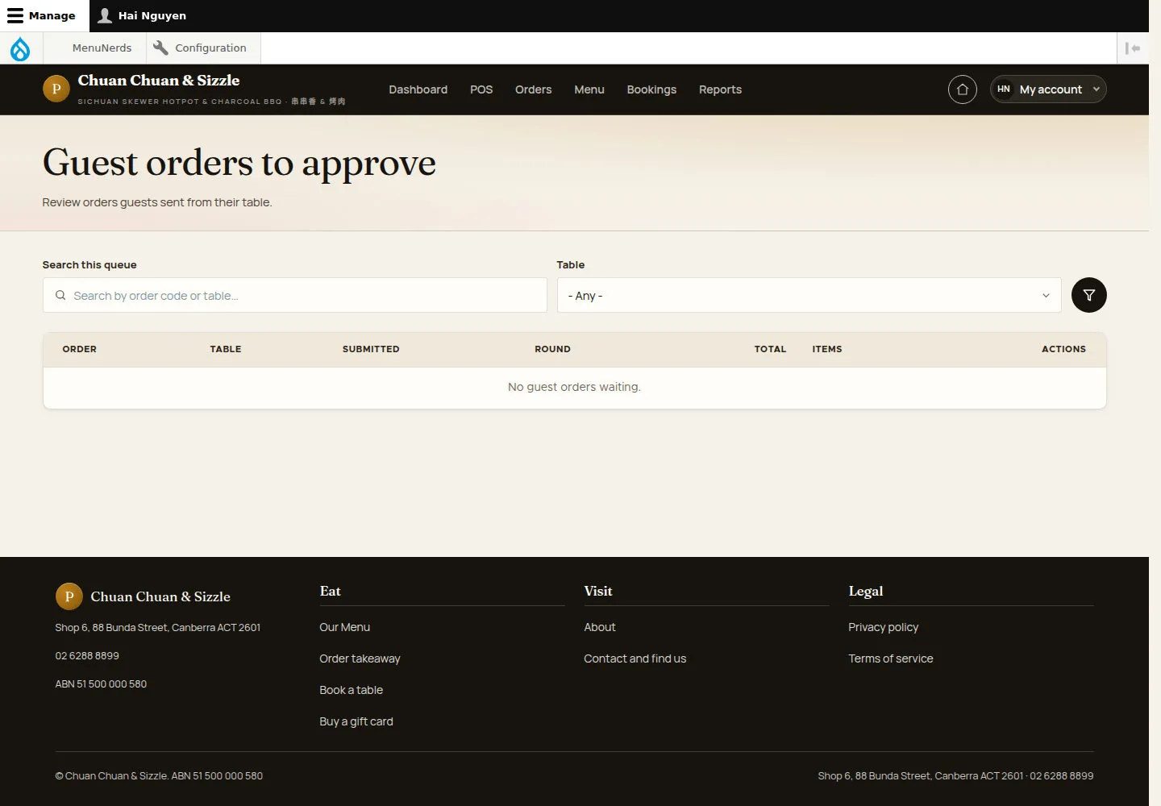This screenshot has height=806, width=1161.
Task: Click footer phone number 02 6288 8899
Action: [x=87, y=655]
